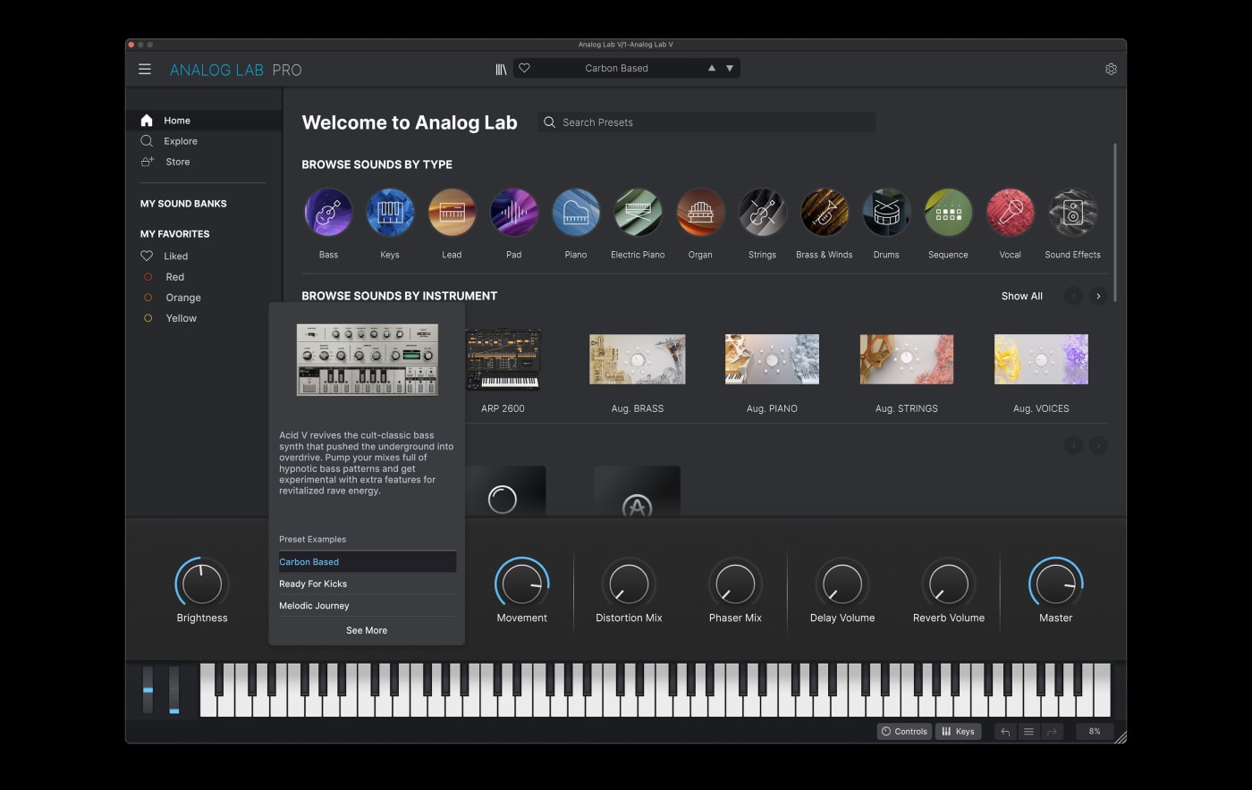1252x790 pixels.
Task: Go to next preset with down arrow
Action: click(730, 68)
